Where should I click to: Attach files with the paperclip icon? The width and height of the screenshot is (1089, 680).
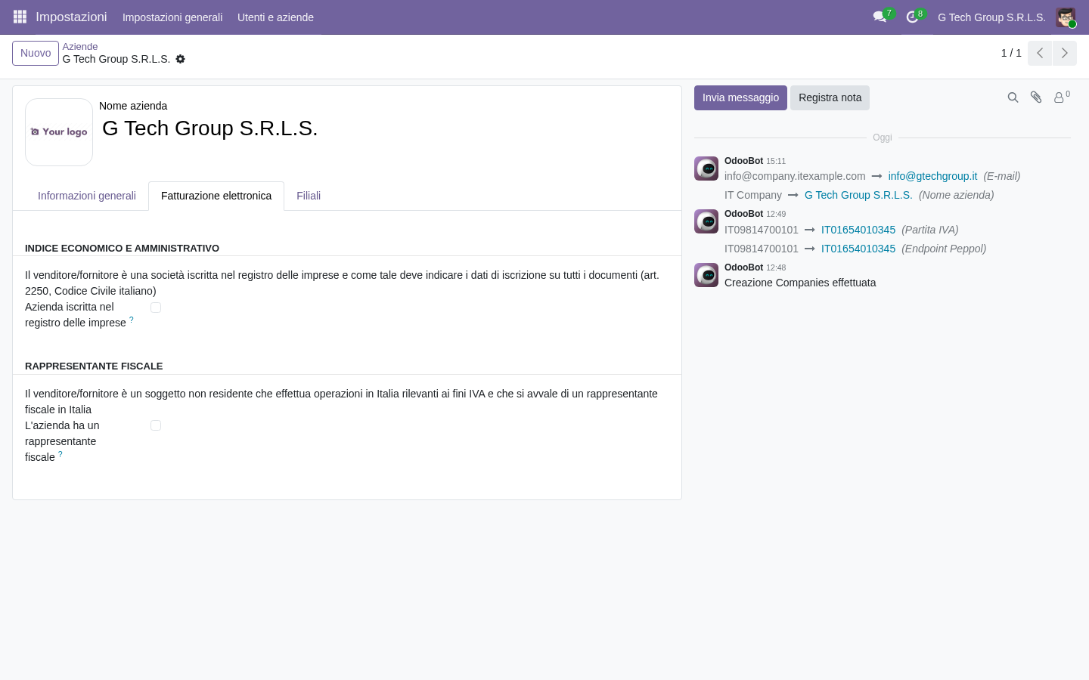(x=1036, y=97)
